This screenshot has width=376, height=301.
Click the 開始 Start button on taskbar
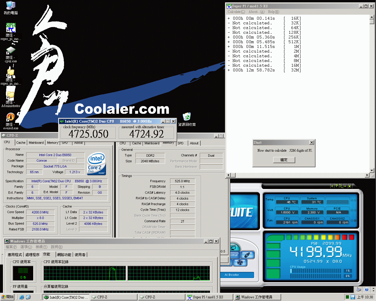tap(8, 297)
